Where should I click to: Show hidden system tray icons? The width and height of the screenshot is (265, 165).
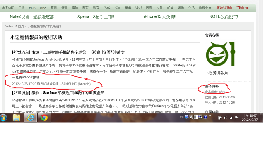(x=214, y=118)
